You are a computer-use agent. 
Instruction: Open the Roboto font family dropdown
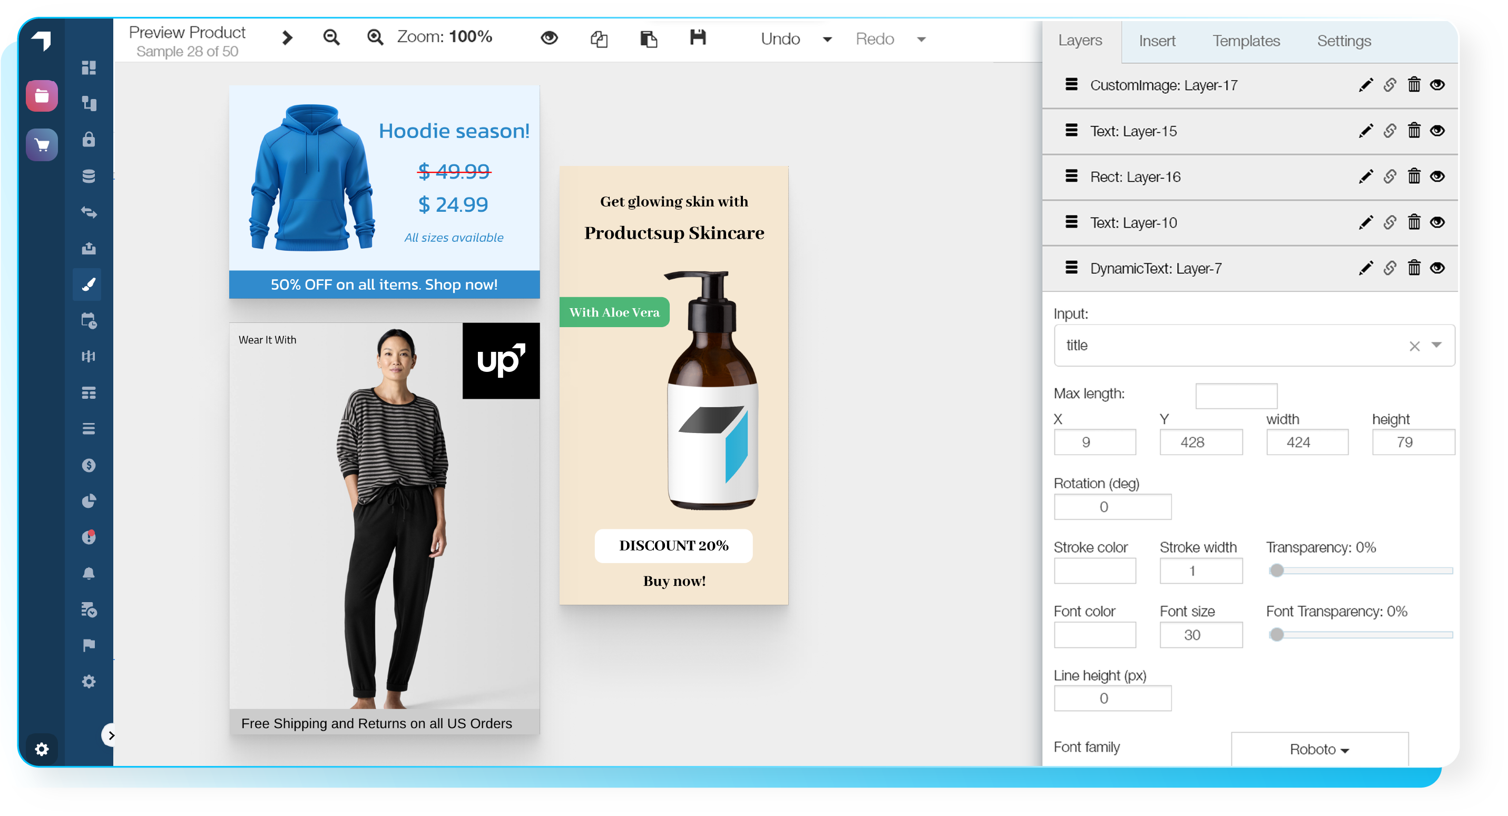point(1319,749)
